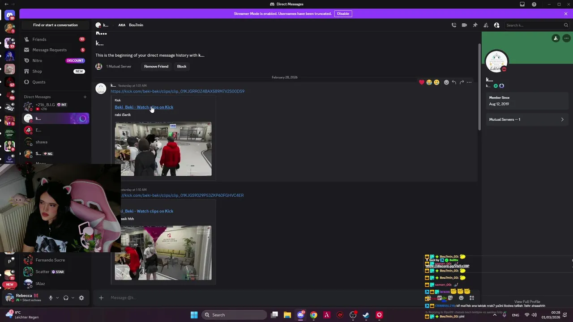Image resolution: width=573 pixels, height=322 pixels.
Task: Go to the Nitro page
Action: 55,60
